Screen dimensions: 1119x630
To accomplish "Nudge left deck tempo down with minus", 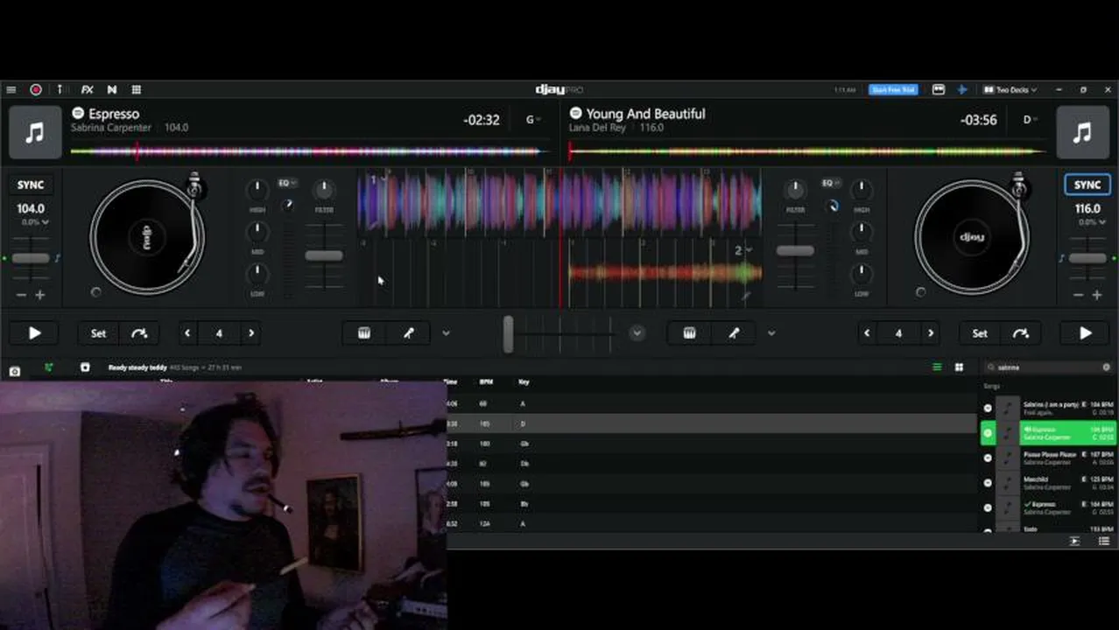I will coord(21,295).
